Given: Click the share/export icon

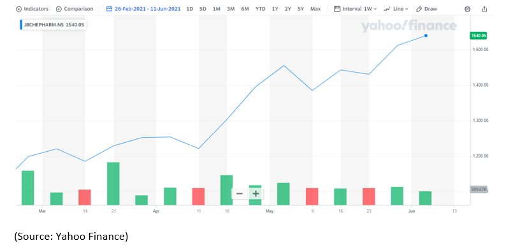Looking at the screenshot, I should (x=484, y=9).
